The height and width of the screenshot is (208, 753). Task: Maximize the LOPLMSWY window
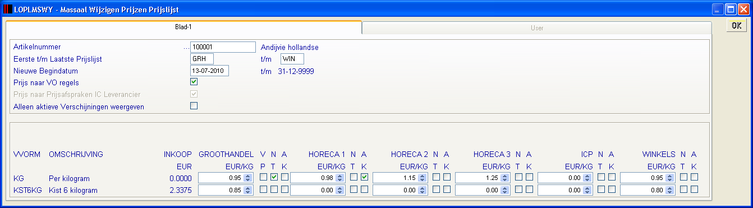click(x=731, y=10)
